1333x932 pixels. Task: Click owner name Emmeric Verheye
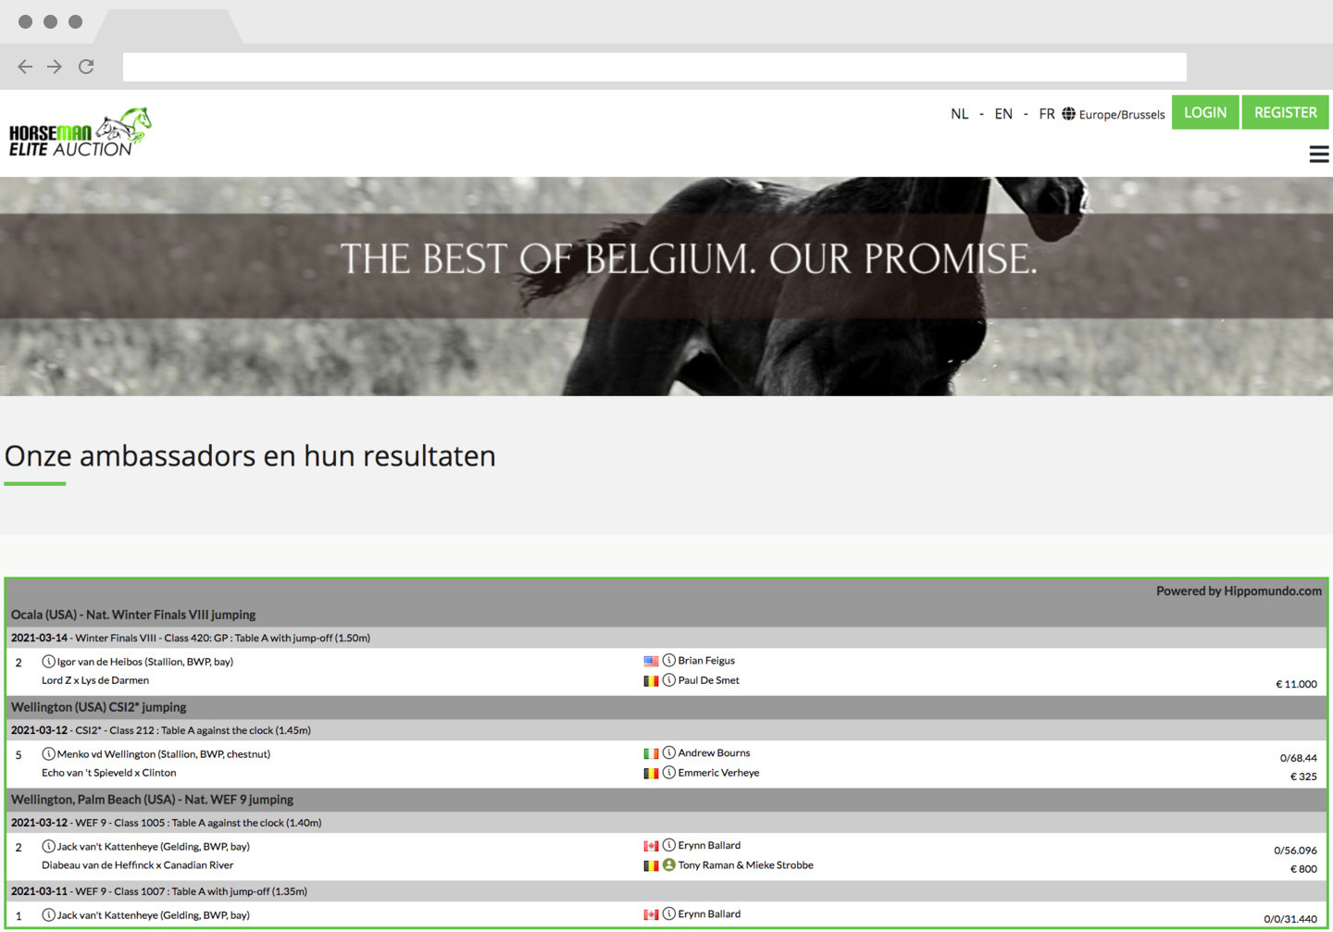coord(718,773)
